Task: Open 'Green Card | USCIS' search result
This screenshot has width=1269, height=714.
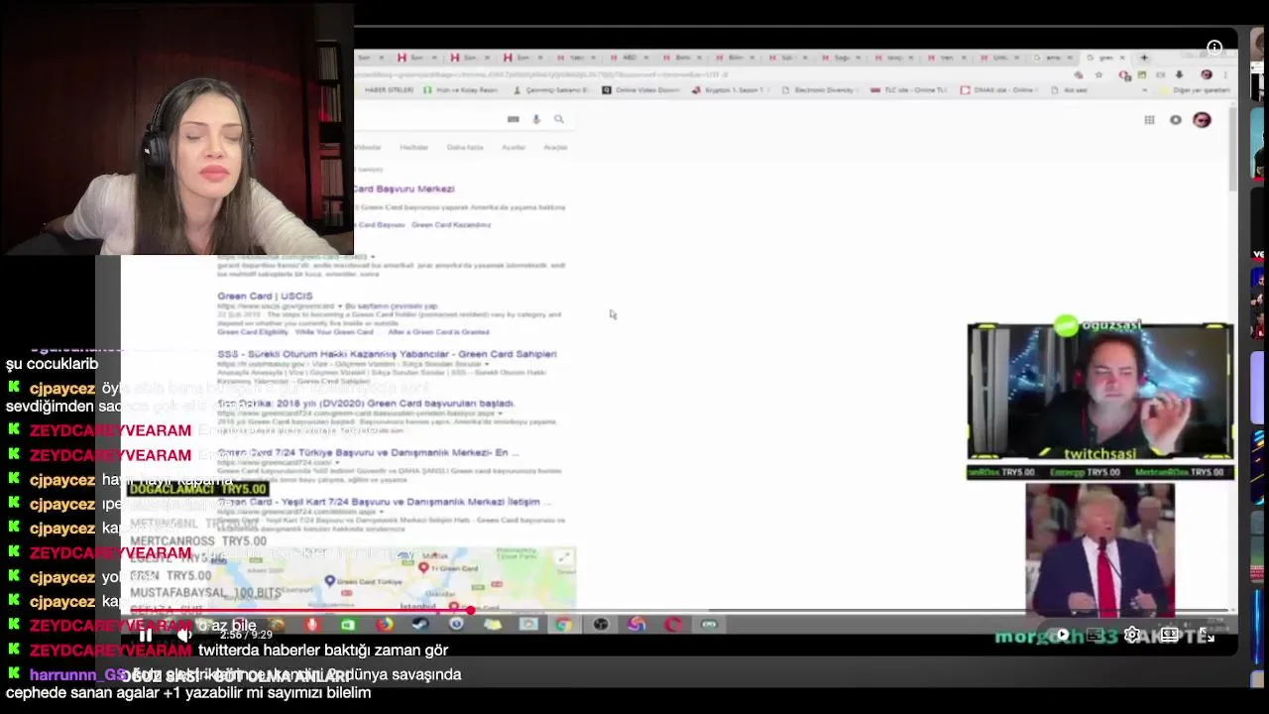Action: point(265,297)
